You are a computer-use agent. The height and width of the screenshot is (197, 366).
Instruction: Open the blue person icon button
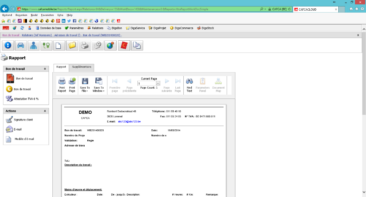[34, 45]
